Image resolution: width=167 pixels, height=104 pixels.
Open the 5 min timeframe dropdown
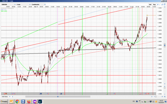click(x=24, y=5)
